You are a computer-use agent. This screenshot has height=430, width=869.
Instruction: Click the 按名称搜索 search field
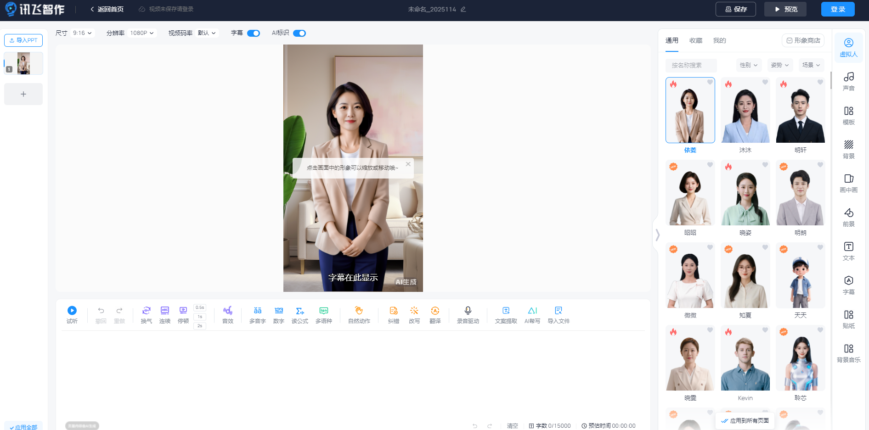pos(691,65)
